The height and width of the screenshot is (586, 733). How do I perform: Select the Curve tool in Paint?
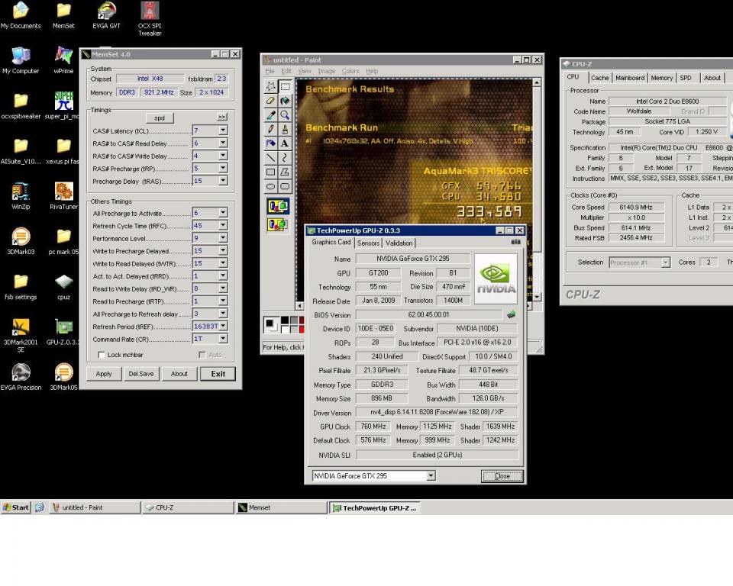(285, 157)
